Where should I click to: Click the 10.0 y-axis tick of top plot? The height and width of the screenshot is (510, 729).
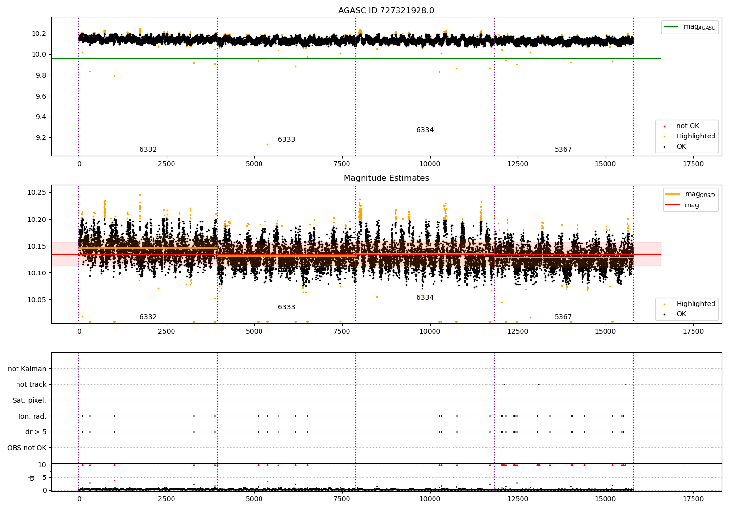coord(39,55)
